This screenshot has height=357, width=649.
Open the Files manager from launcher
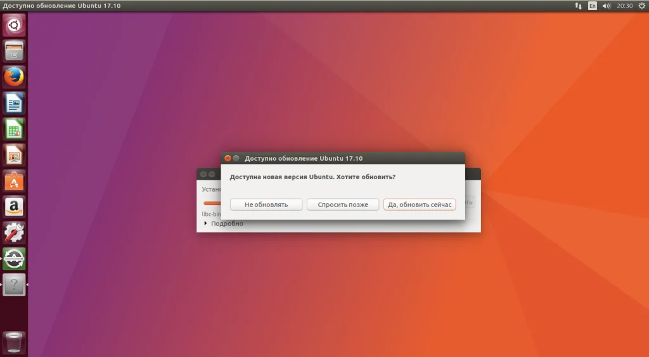point(14,51)
